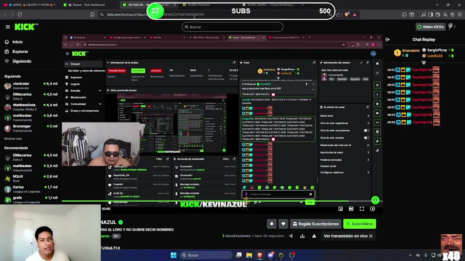Viewport: 465px width, 261px height.
Task: Enter fullscreen on the clip player
Action: click(362, 209)
